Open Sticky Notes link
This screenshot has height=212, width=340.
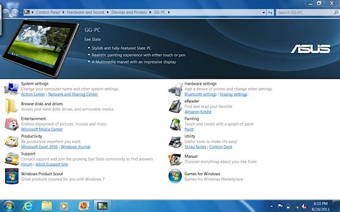click(x=195, y=147)
